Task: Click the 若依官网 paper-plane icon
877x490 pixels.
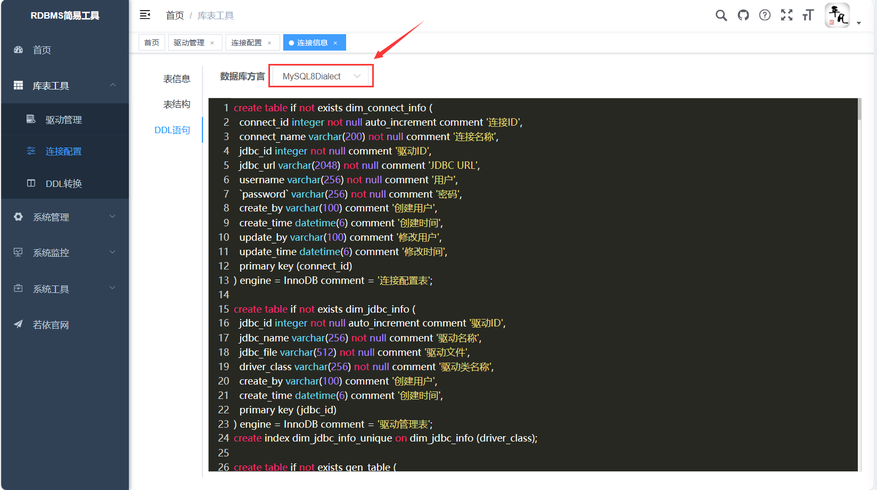Action: (18, 324)
